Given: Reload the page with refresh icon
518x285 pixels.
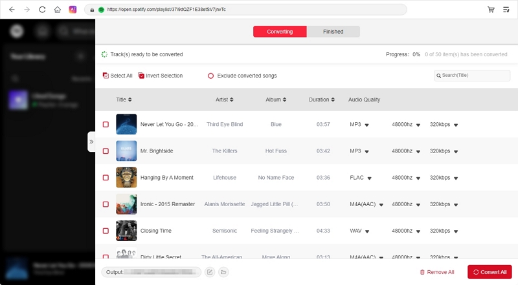Looking at the screenshot, I should [42, 10].
